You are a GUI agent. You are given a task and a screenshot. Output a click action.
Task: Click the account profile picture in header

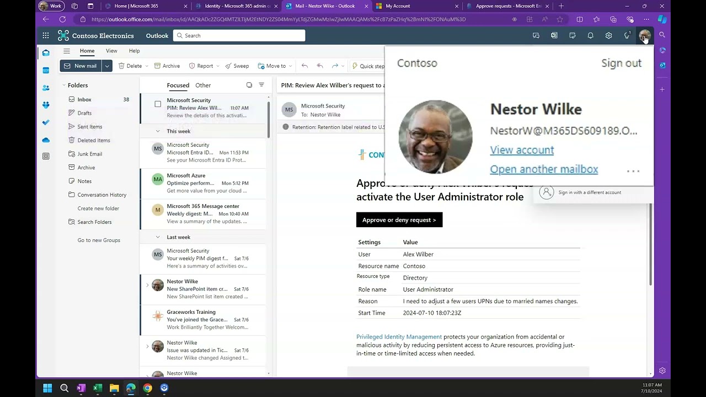point(644,36)
